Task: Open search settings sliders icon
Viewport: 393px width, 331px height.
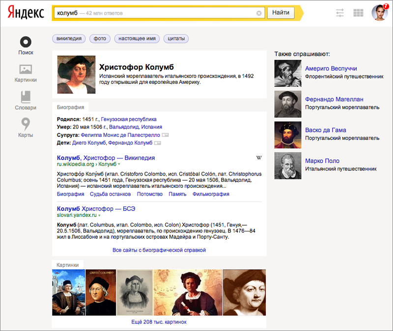Action: [340, 13]
